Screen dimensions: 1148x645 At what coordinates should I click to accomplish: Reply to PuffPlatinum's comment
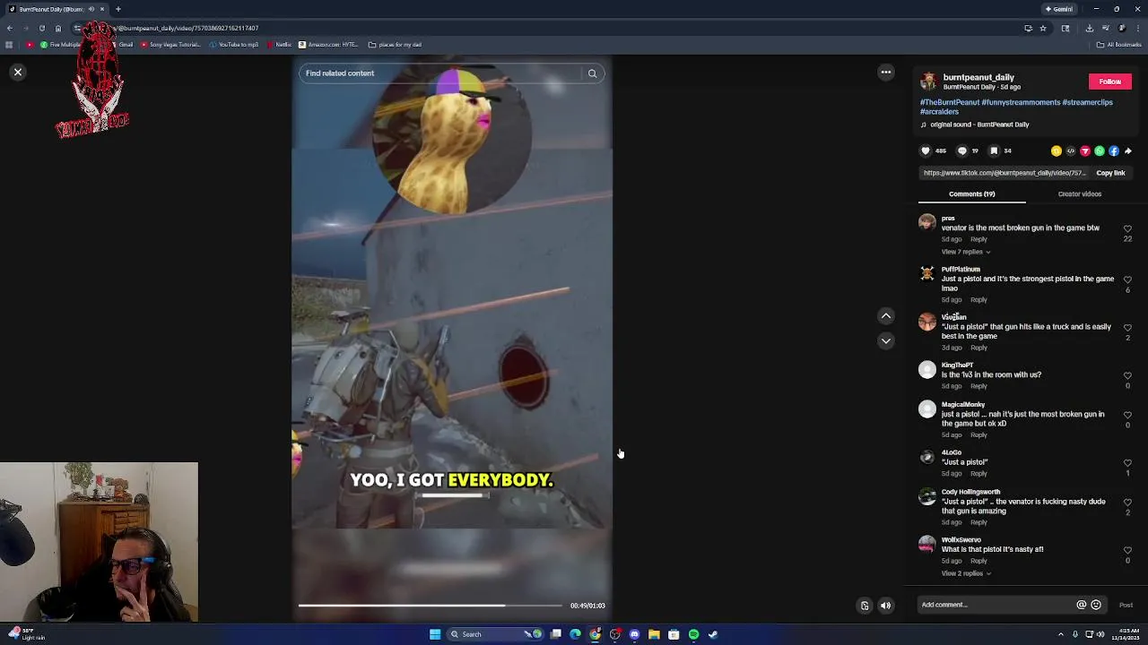click(x=978, y=300)
